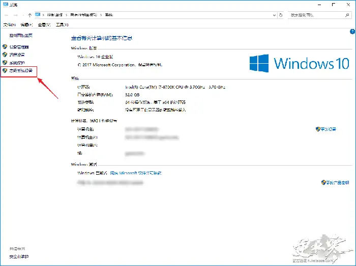Expand the address bar history dropdown arrow
356x266 pixels.
(274, 15)
